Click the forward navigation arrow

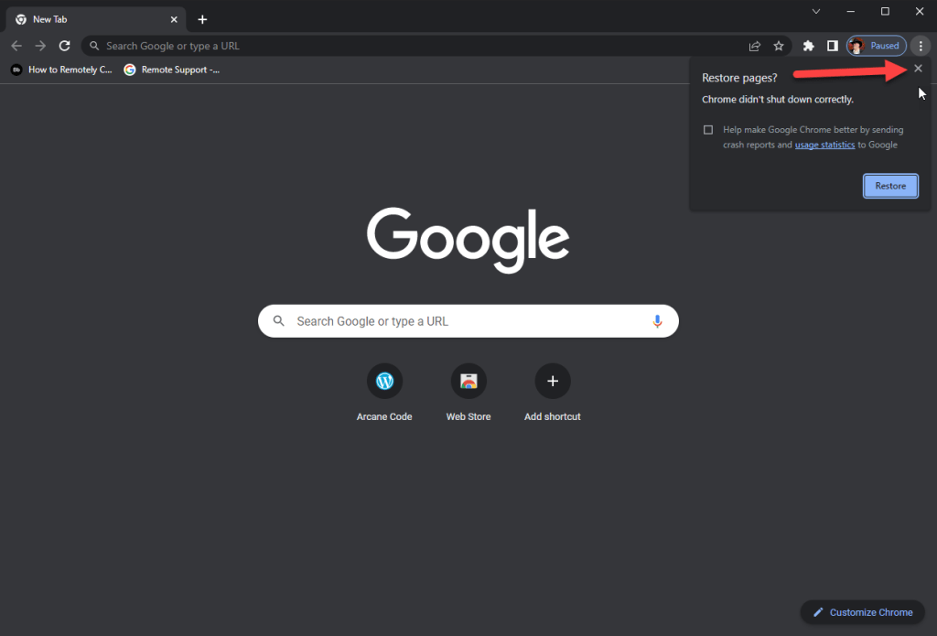coord(40,46)
